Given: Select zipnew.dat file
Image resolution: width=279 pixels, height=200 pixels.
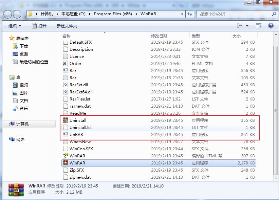Looking at the screenshot, I should [x=159, y=177].
